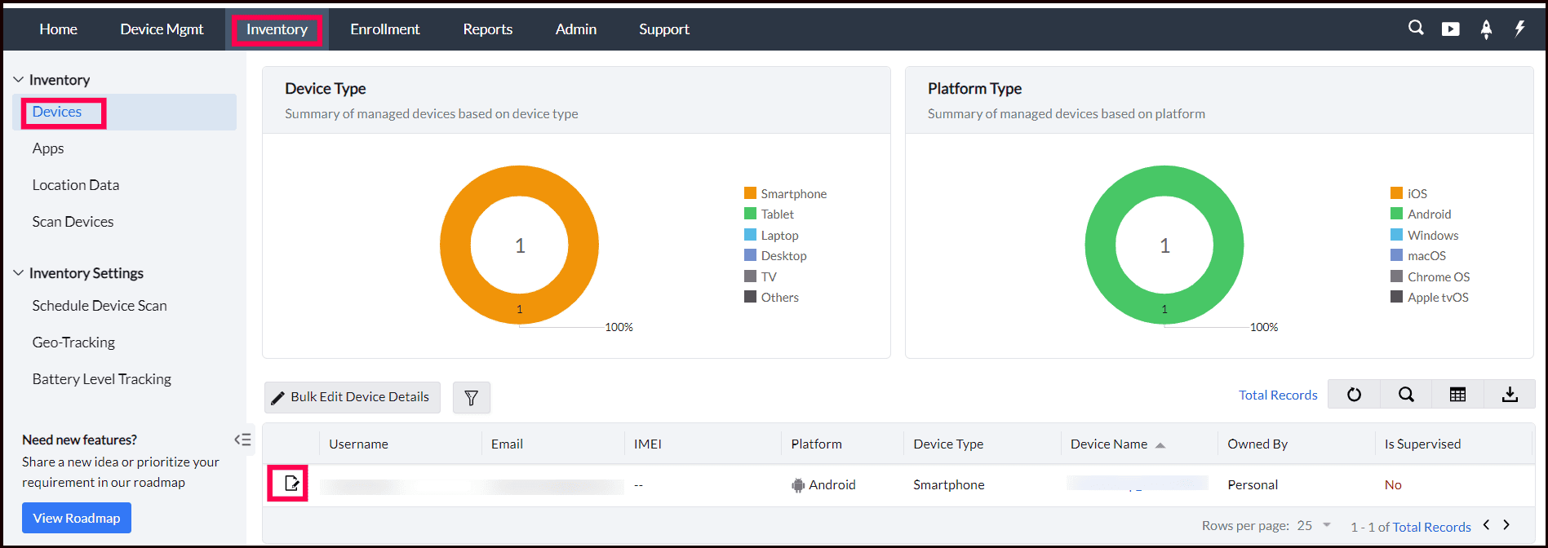The width and height of the screenshot is (1548, 548).
Task: Click the rocket icon in top bar
Action: click(1486, 29)
